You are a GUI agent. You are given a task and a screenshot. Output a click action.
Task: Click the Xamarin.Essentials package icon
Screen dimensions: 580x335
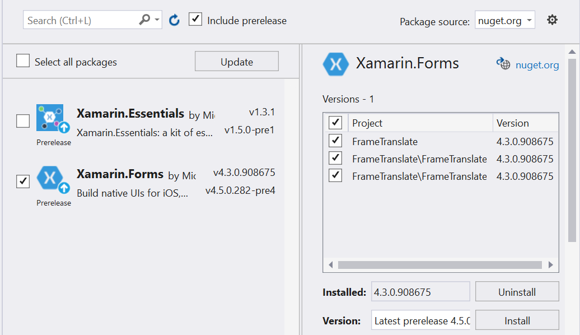(x=53, y=118)
